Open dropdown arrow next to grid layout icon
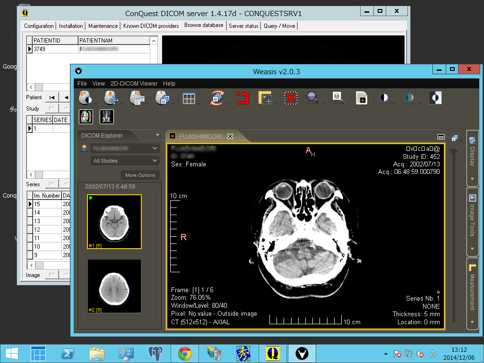Screen dimensions: 484x363 click(x=199, y=104)
